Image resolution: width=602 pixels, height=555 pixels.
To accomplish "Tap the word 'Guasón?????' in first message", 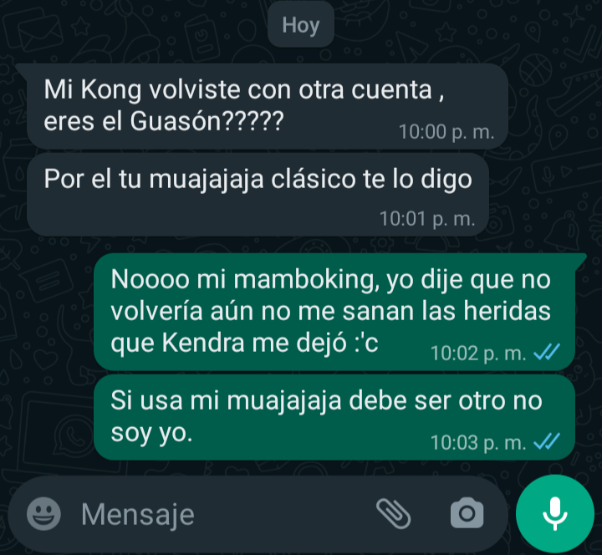I will point(207,122).
